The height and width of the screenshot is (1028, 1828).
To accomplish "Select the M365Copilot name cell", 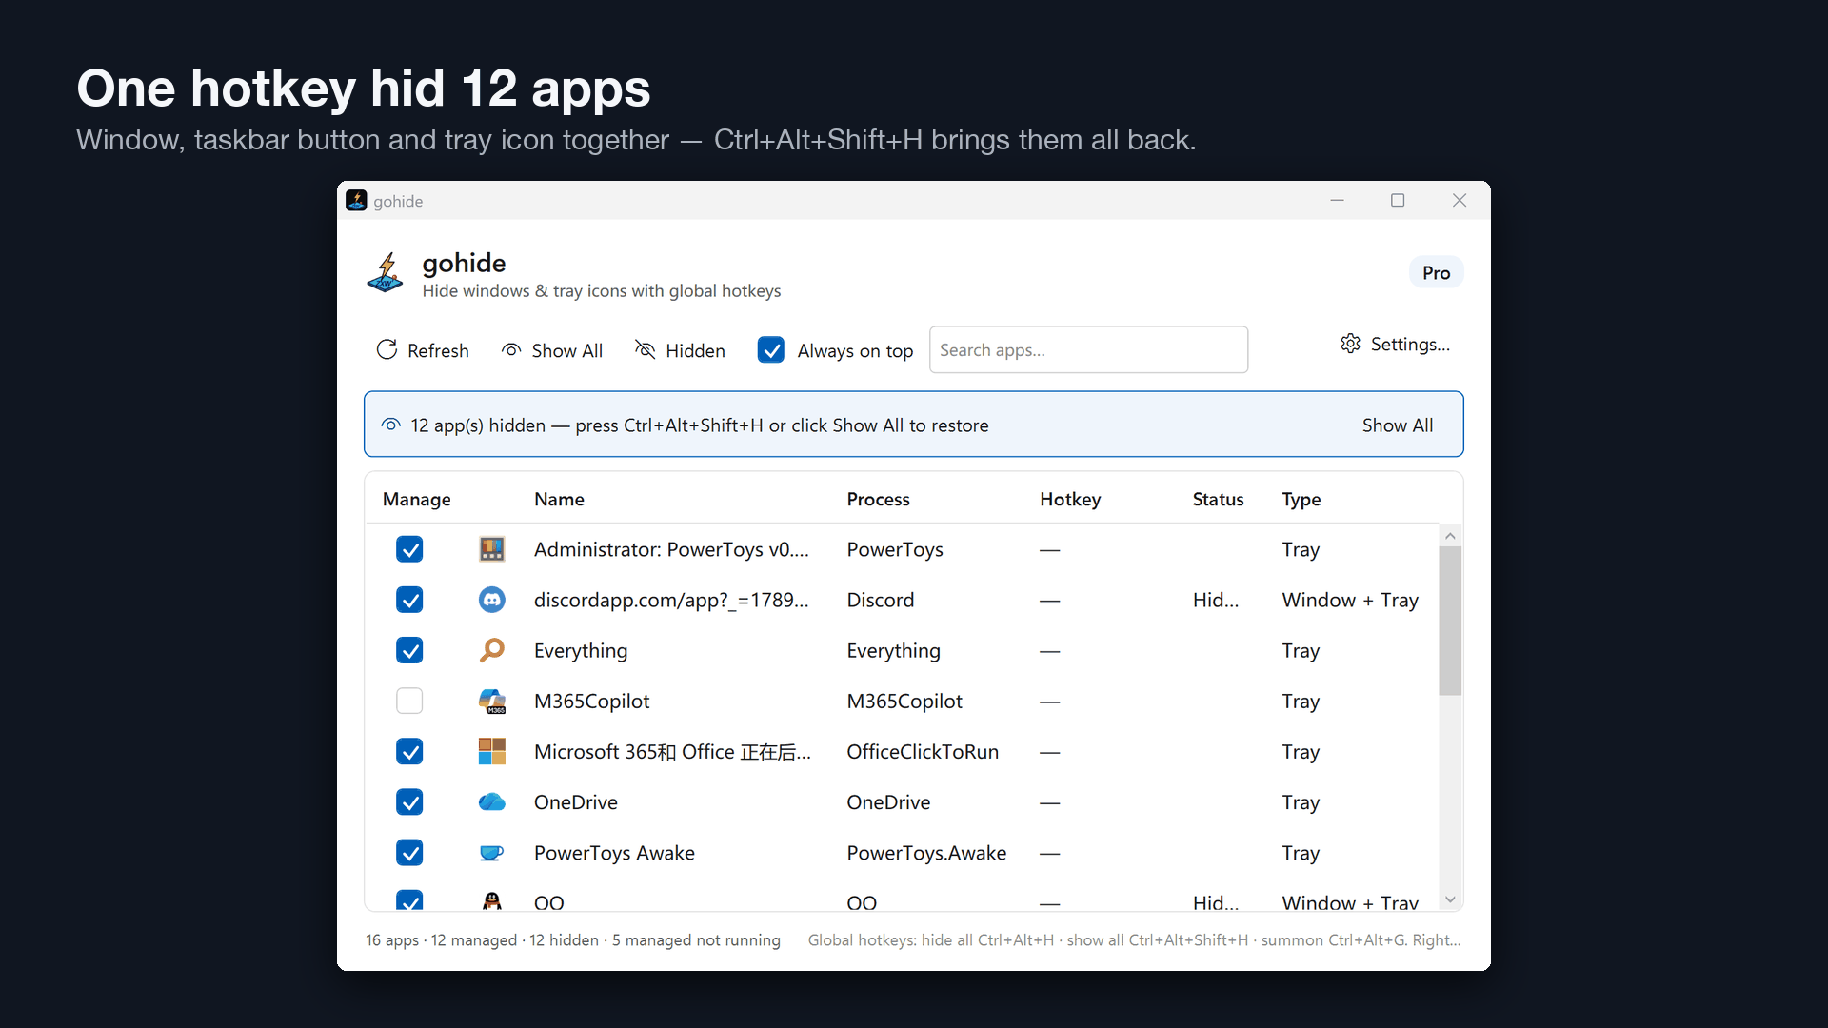I will (x=591, y=702).
